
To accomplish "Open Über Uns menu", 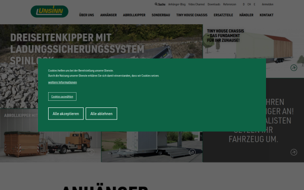I will (x=87, y=15).
